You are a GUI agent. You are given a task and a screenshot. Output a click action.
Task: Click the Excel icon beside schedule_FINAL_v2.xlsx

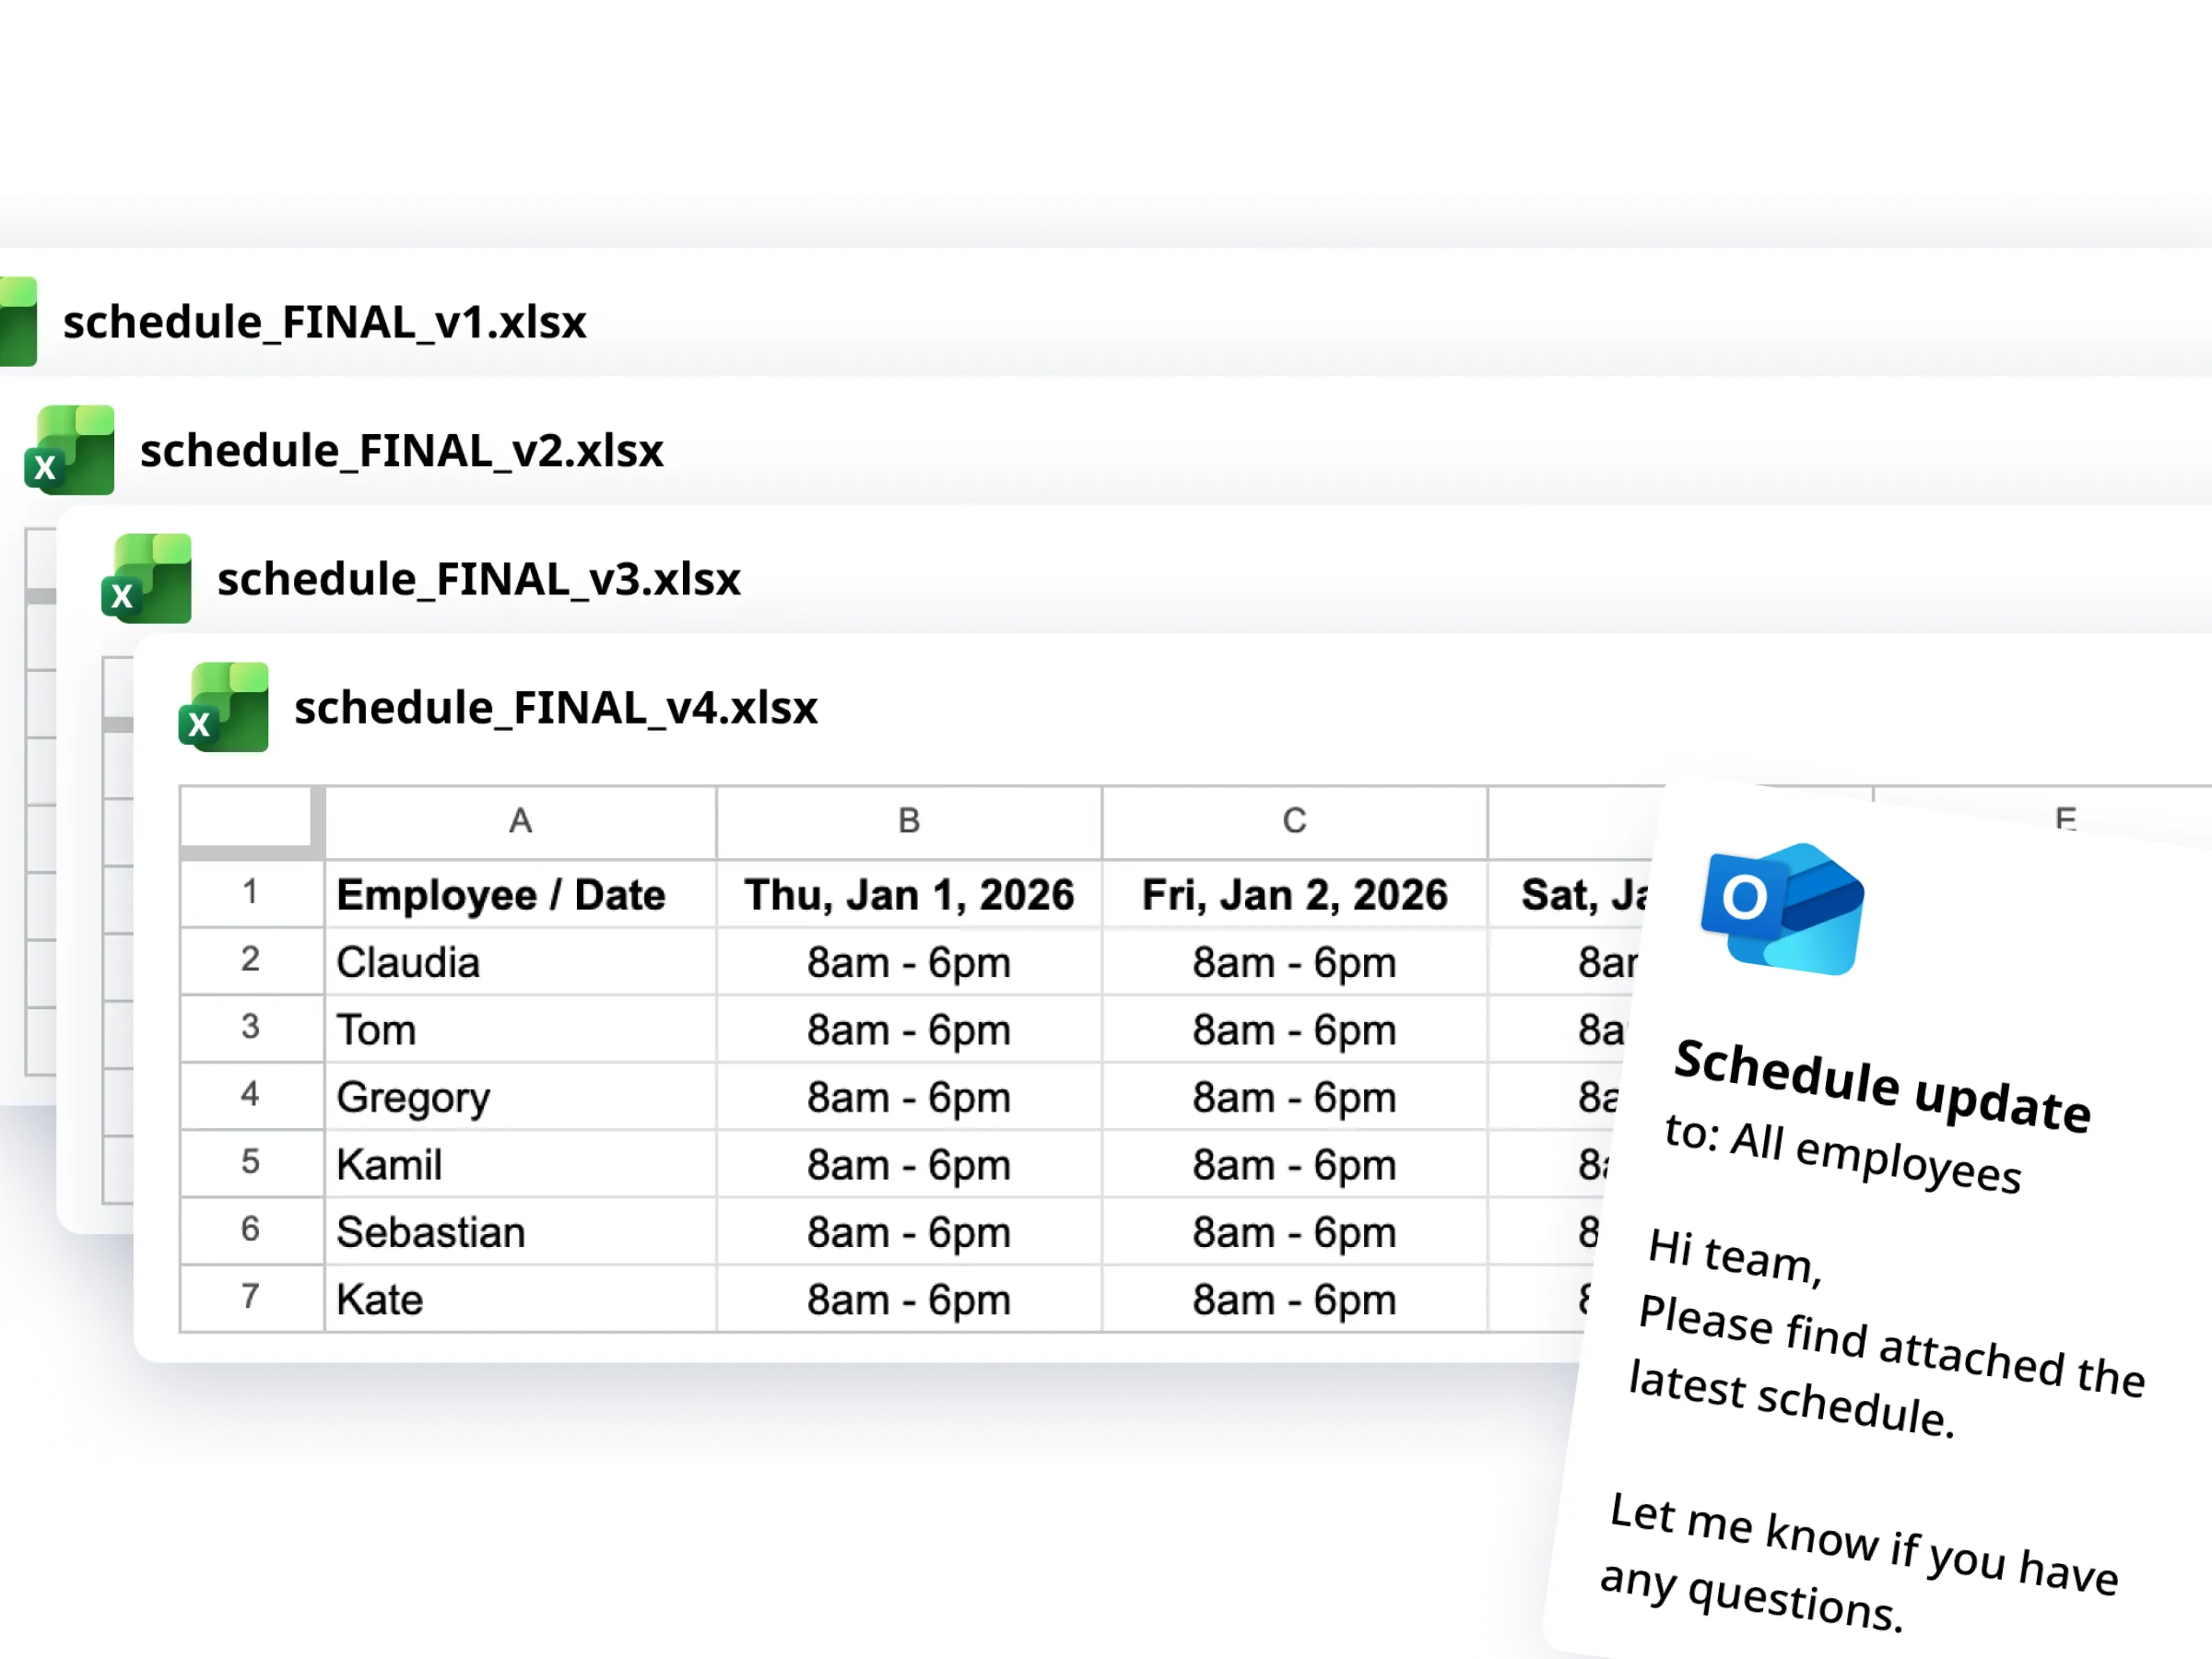[69, 450]
